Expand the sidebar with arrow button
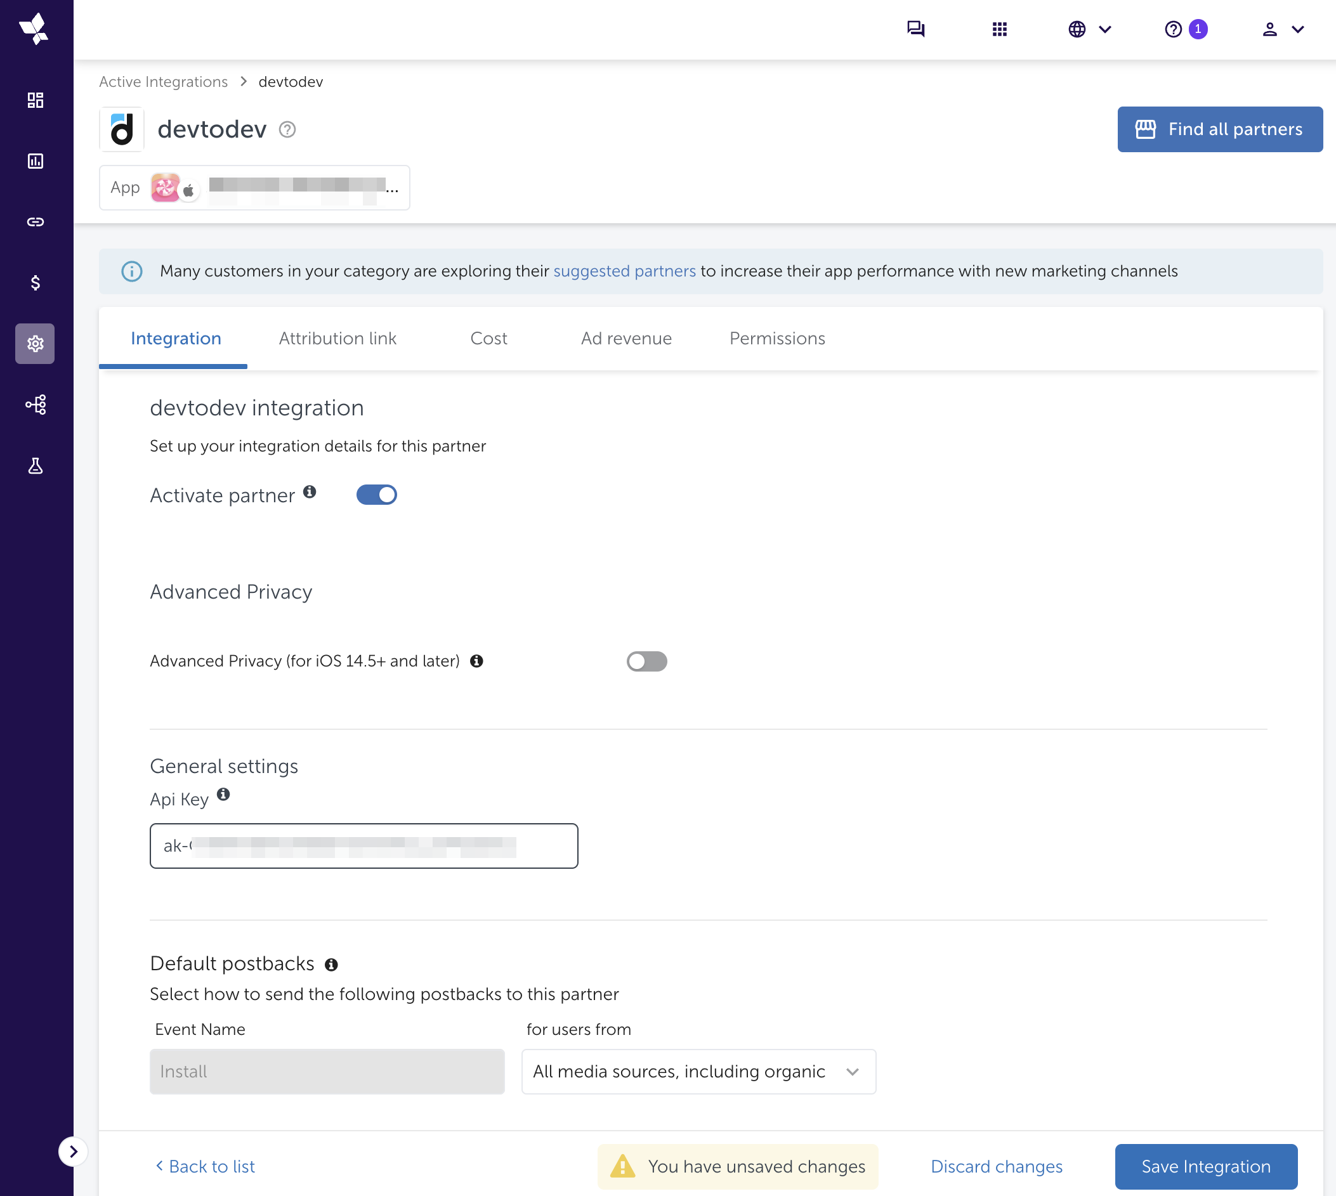The height and width of the screenshot is (1196, 1336). (73, 1152)
